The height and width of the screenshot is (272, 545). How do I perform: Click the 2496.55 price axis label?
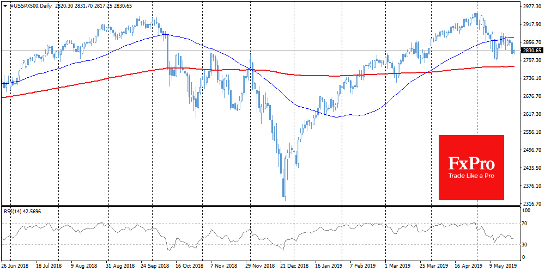tap(531, 150)
